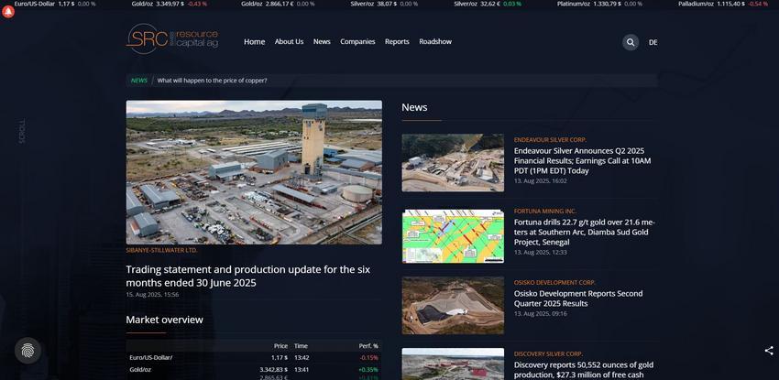Click the copper price news ticker headline
779x380 pixels.
point(212,81)
